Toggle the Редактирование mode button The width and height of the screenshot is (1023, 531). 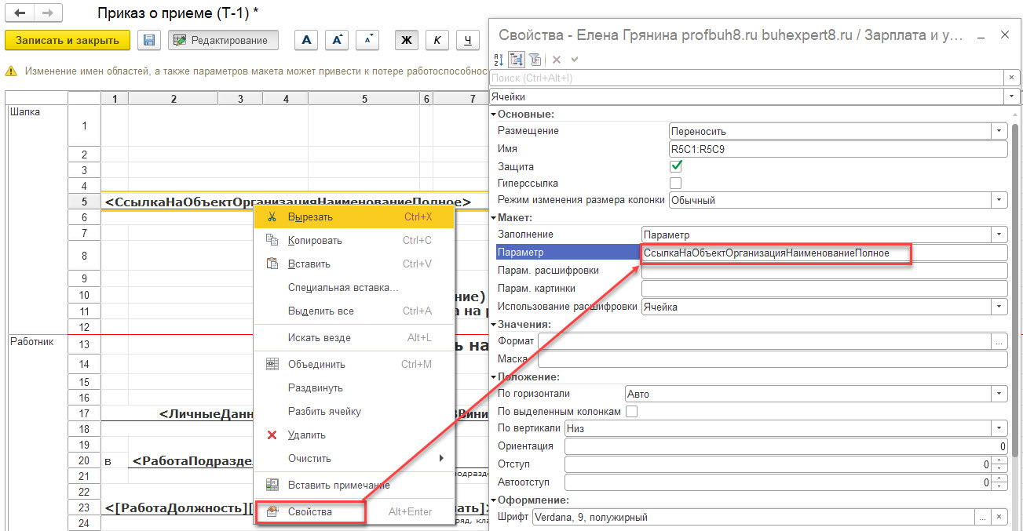(223, 40)
